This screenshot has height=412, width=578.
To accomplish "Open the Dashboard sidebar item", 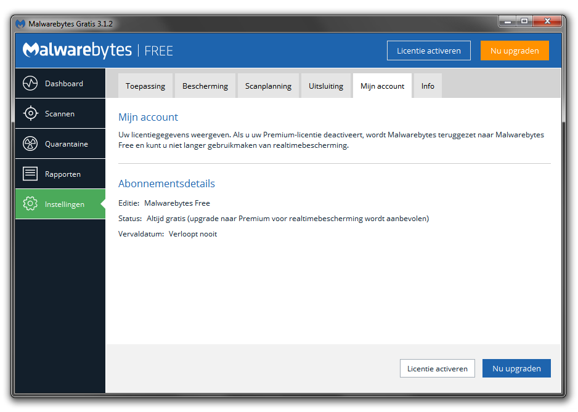I will click(x=60, y=83).
